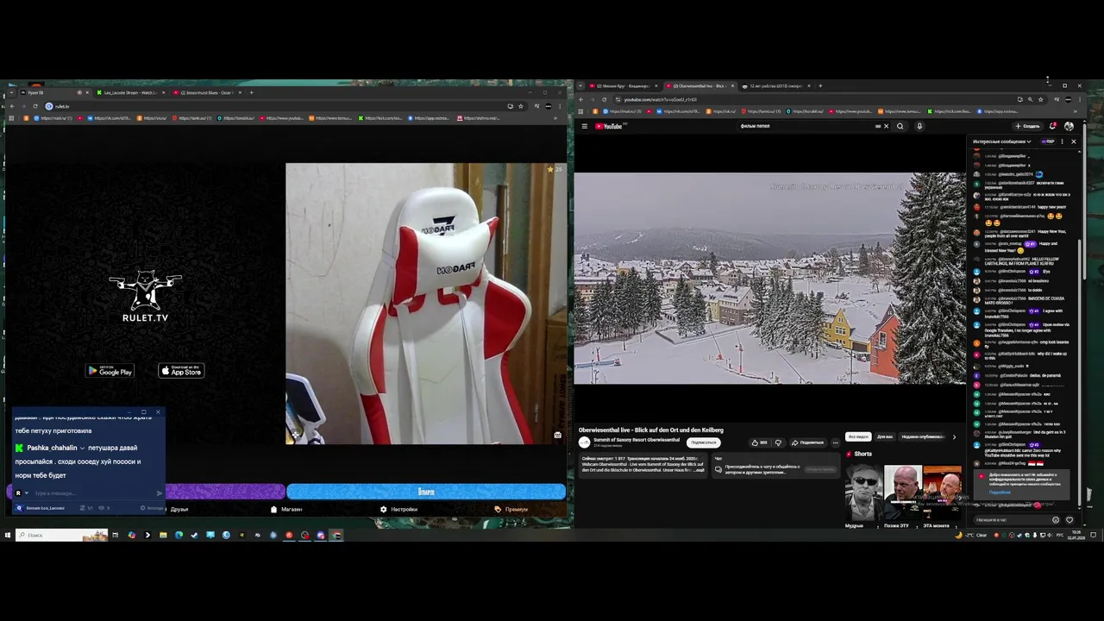Screen dimensions: 1104x621
Task: Open a new tab in the rulet.tv browser
Action: coord(251,92)
